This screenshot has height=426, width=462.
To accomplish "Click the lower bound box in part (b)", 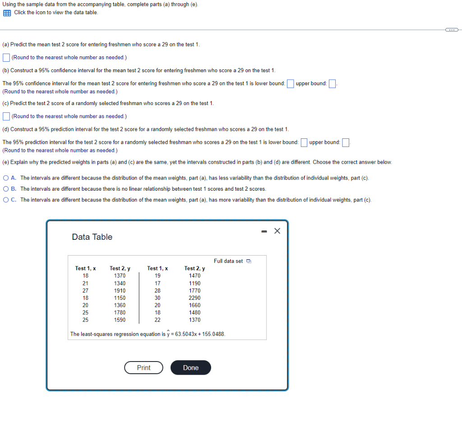I will point(290,83).
